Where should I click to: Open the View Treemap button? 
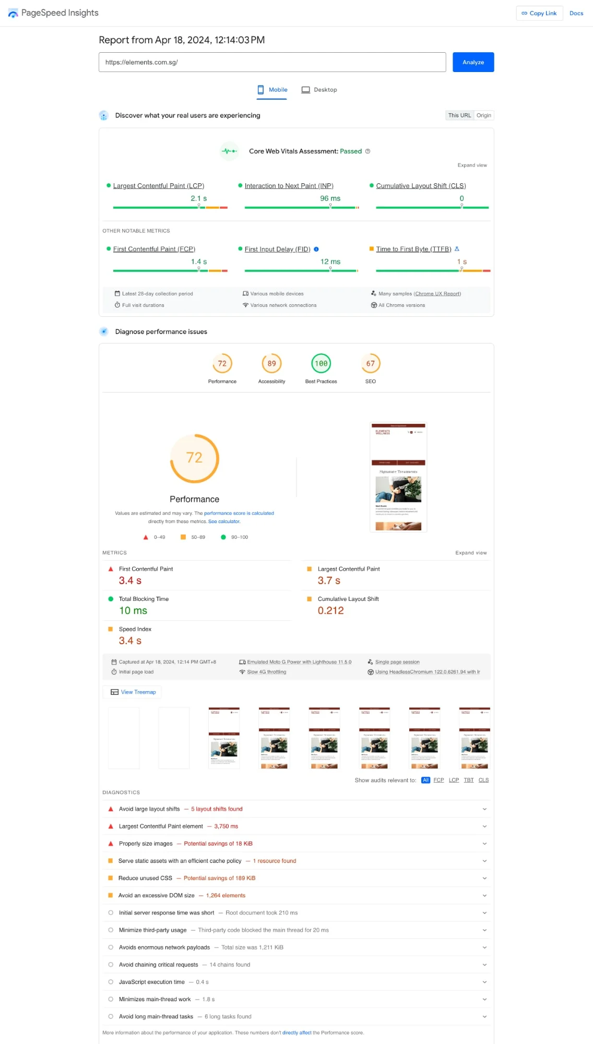click(x=133, y=692)
